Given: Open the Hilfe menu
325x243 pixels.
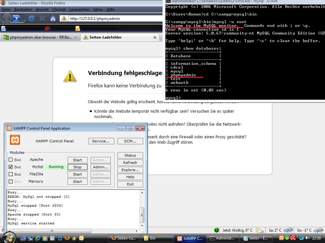Looking at the screenshot, I should tap(110, 9).
